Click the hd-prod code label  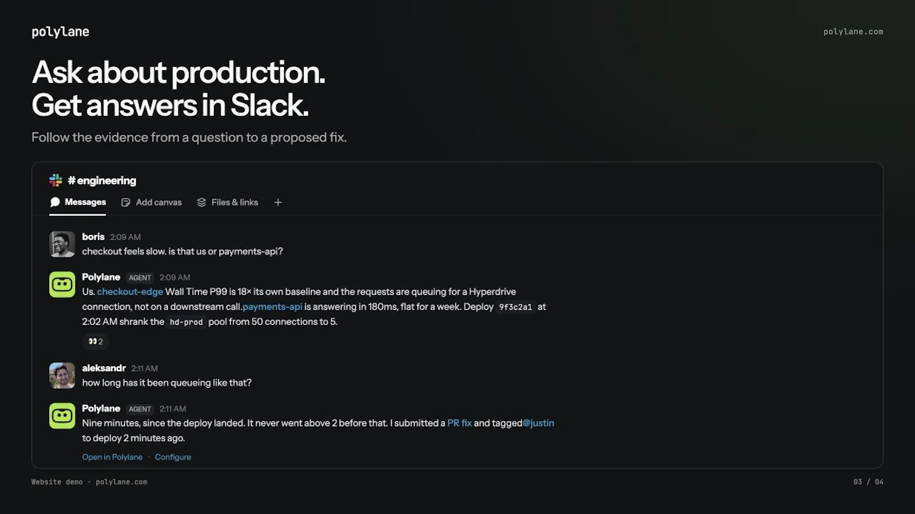(x=186, y=322)
